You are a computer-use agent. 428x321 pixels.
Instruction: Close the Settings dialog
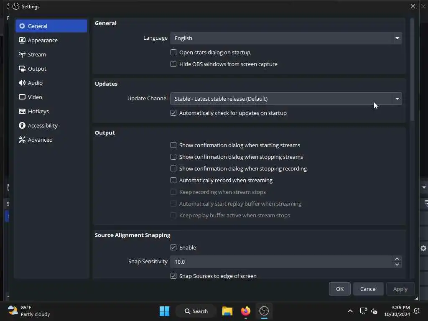point(413,6)
